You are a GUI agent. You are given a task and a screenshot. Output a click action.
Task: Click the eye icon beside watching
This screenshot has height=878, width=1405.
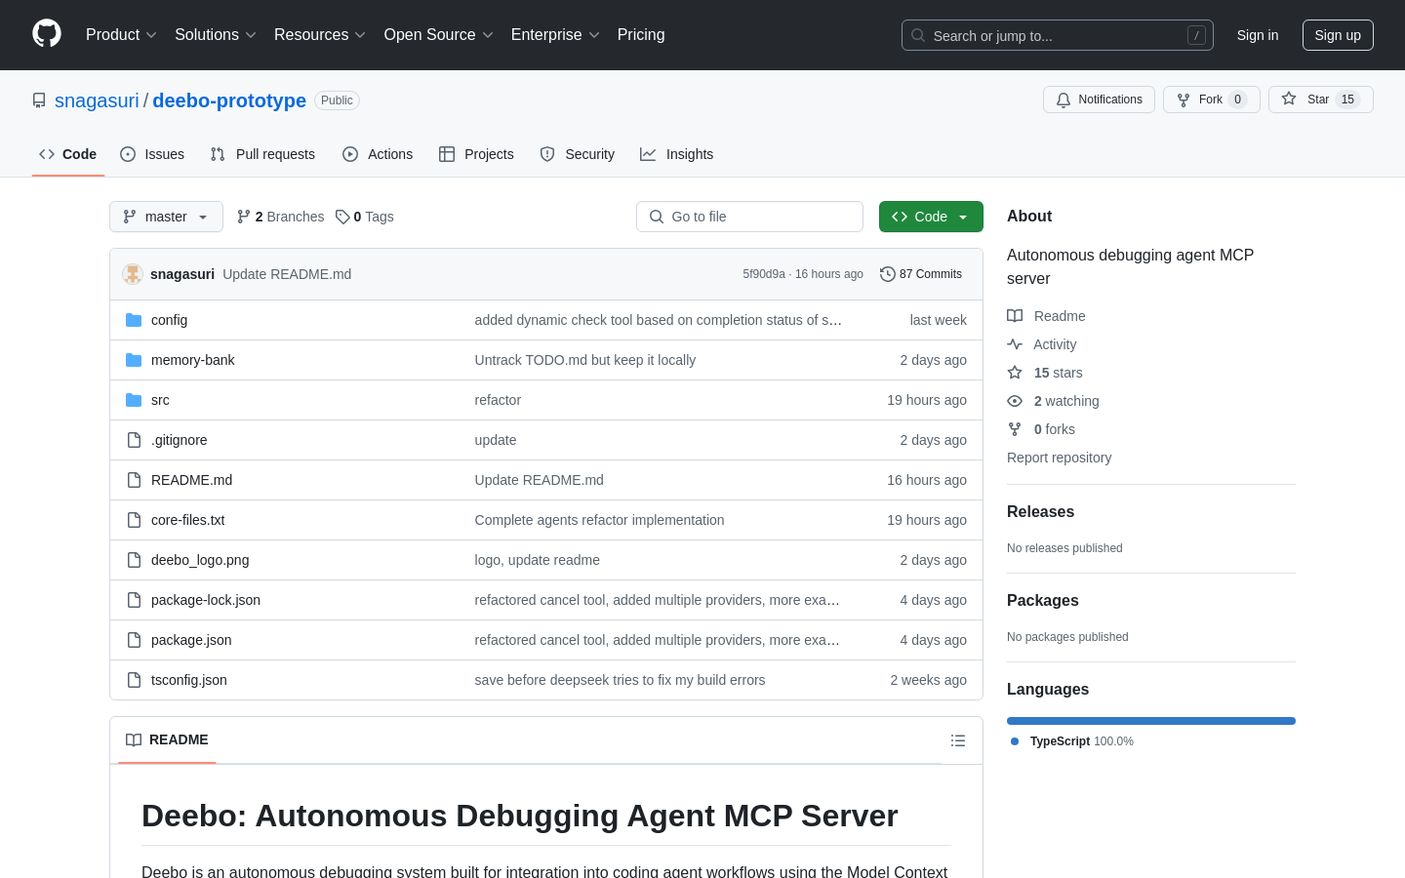click(1015, 401)
